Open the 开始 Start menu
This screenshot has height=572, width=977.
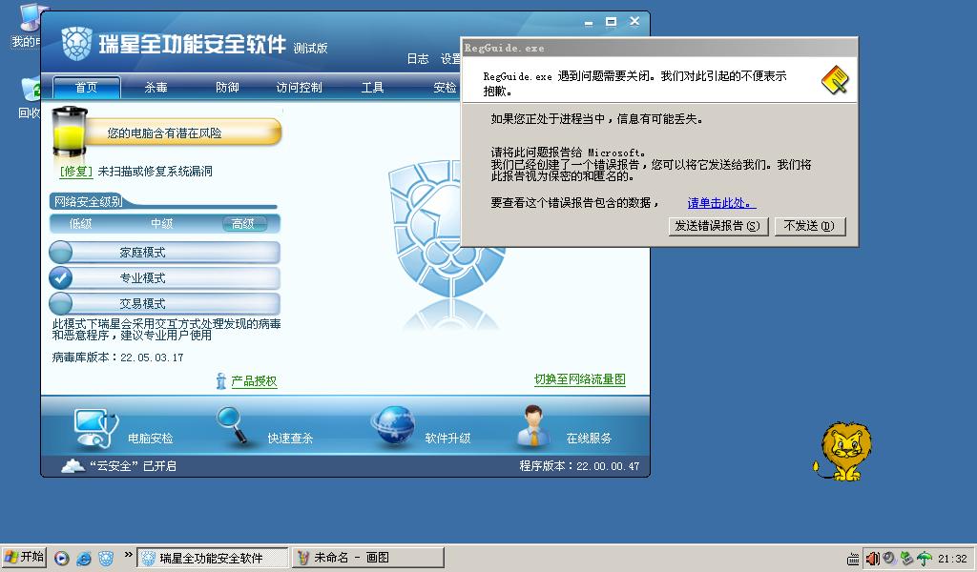(24, 557)
